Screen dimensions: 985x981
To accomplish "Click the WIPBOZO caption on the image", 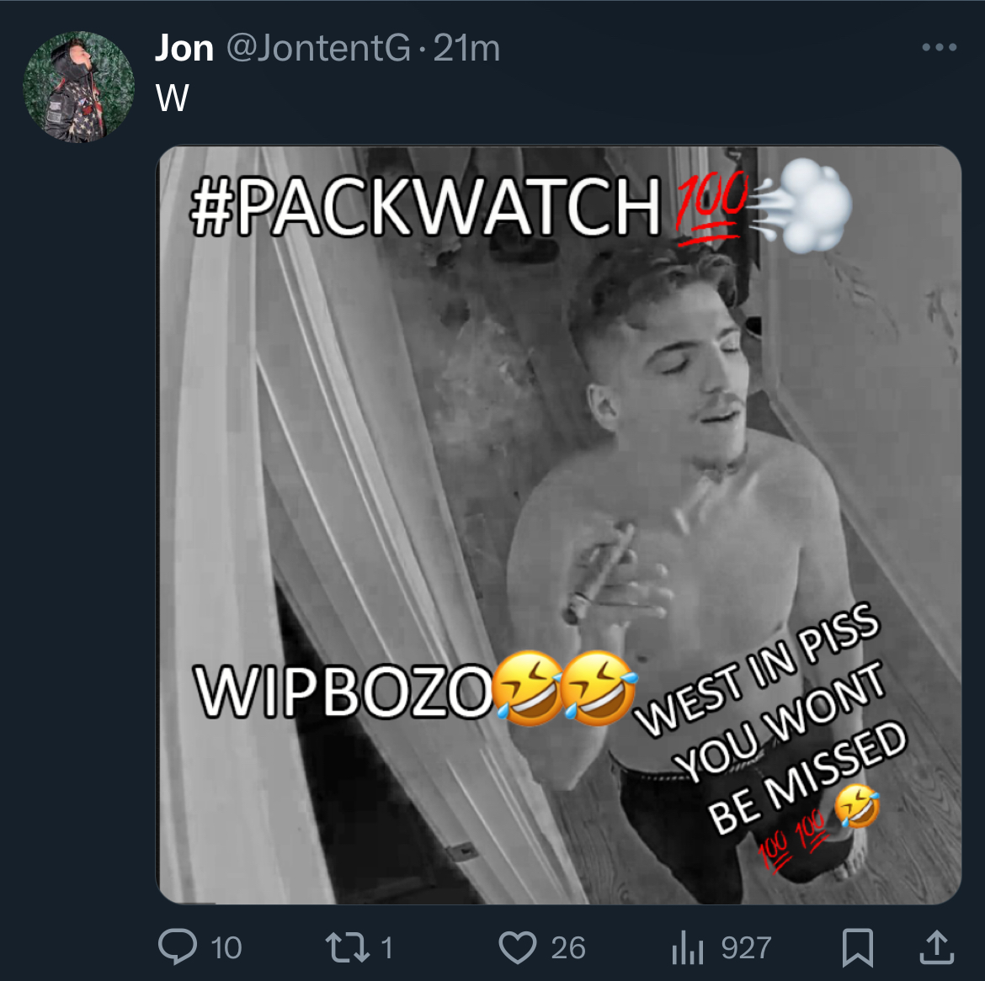I will [343, 690].
